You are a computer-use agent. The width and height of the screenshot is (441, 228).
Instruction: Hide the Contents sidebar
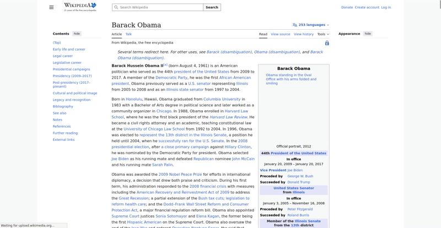pos(77,34)
